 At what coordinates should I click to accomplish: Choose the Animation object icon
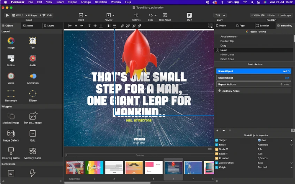point(33,76)
